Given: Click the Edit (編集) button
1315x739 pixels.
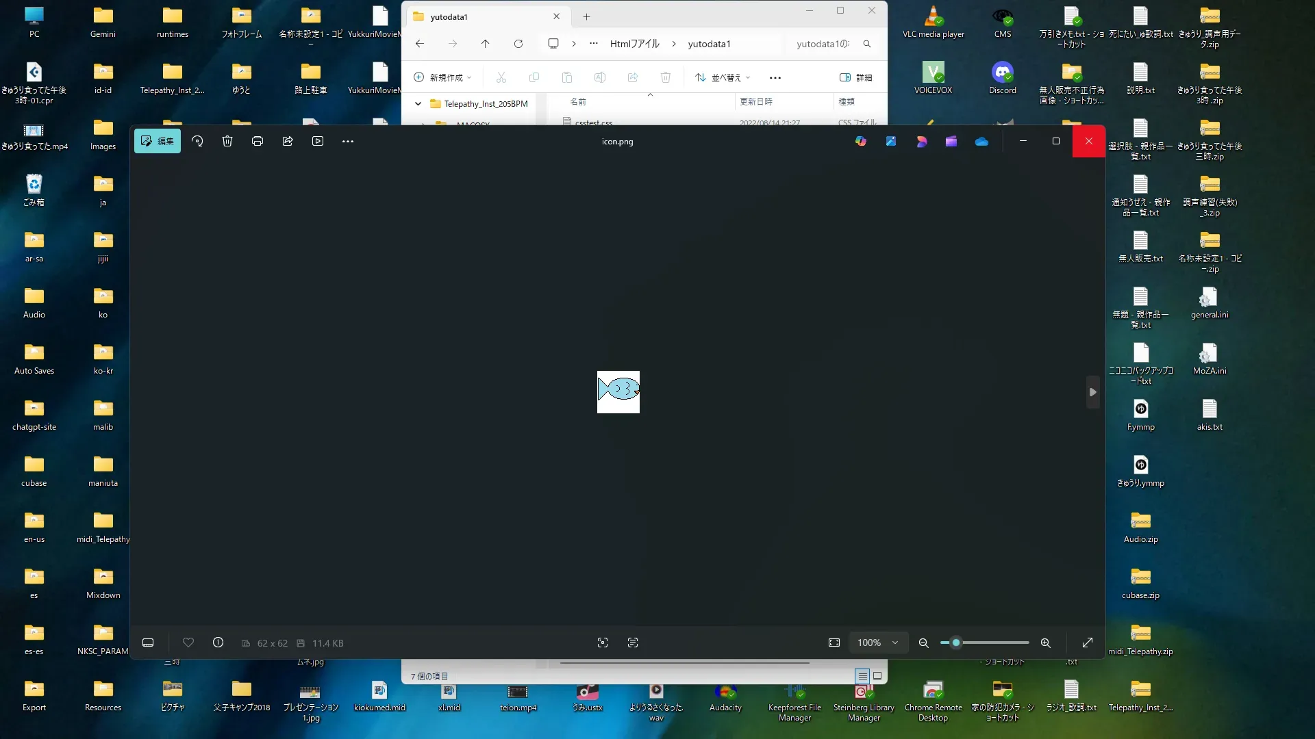Looking at the screenshot, I should [158, 141].
